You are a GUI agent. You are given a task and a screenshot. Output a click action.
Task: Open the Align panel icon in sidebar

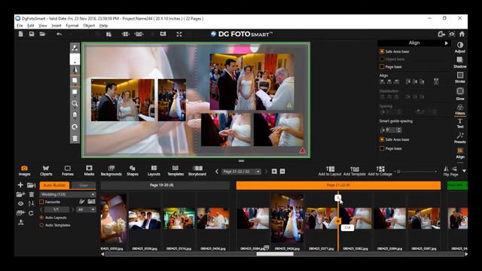(x=460, y=153)
